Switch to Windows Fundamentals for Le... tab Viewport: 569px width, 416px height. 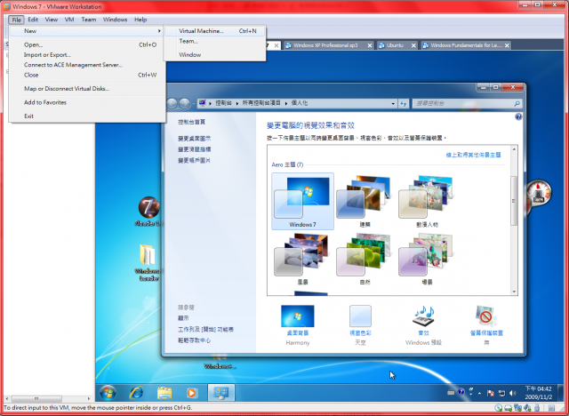pyautogui.click(x=466, y=45)
